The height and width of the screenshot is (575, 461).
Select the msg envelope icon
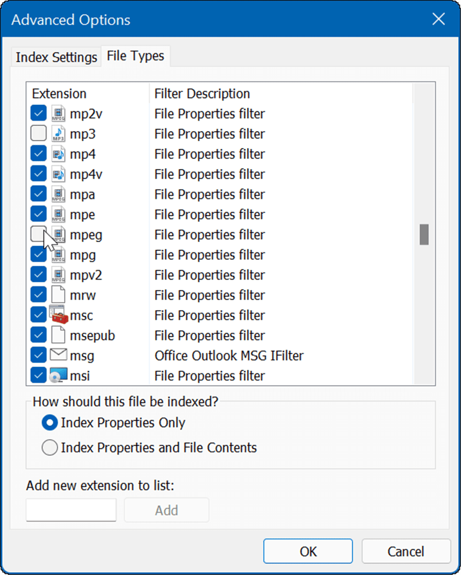pos(58,356)
